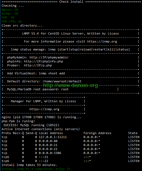Image resolution: width=142 pixels, height=171 pixels.
Task: Click local address 0.0.0.0:80
Action: click(x=48, y=141)
